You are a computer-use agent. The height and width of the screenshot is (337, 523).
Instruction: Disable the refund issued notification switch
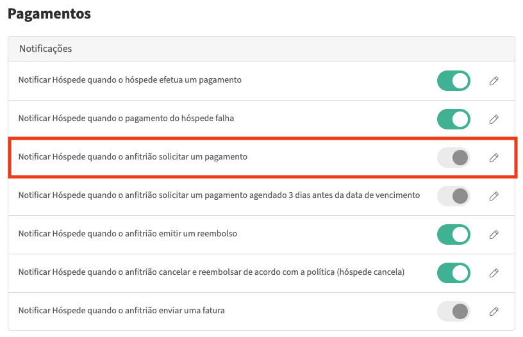click(454, 234)
